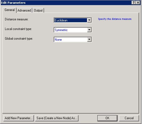Viewport: 142px width, 124px height.
Task: Open the Output tab
Action: click(x=38, y=10)
